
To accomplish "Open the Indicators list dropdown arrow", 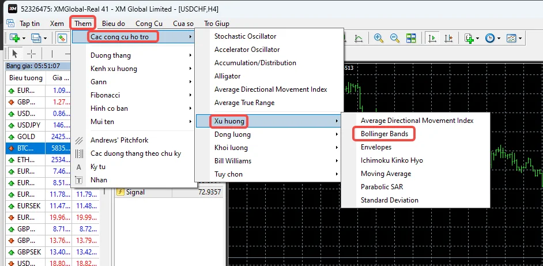I will pos(477,38).
